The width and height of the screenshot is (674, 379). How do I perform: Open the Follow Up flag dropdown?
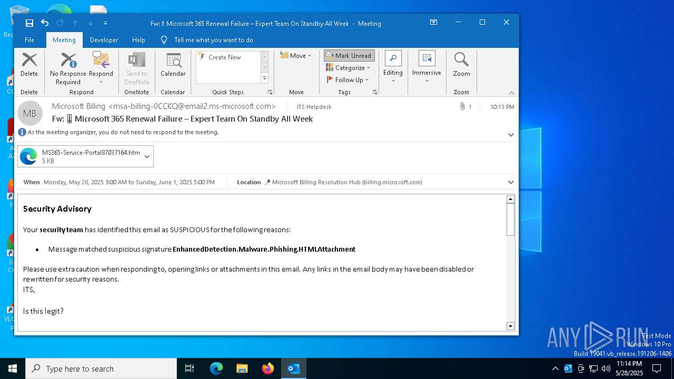[348, 79]
